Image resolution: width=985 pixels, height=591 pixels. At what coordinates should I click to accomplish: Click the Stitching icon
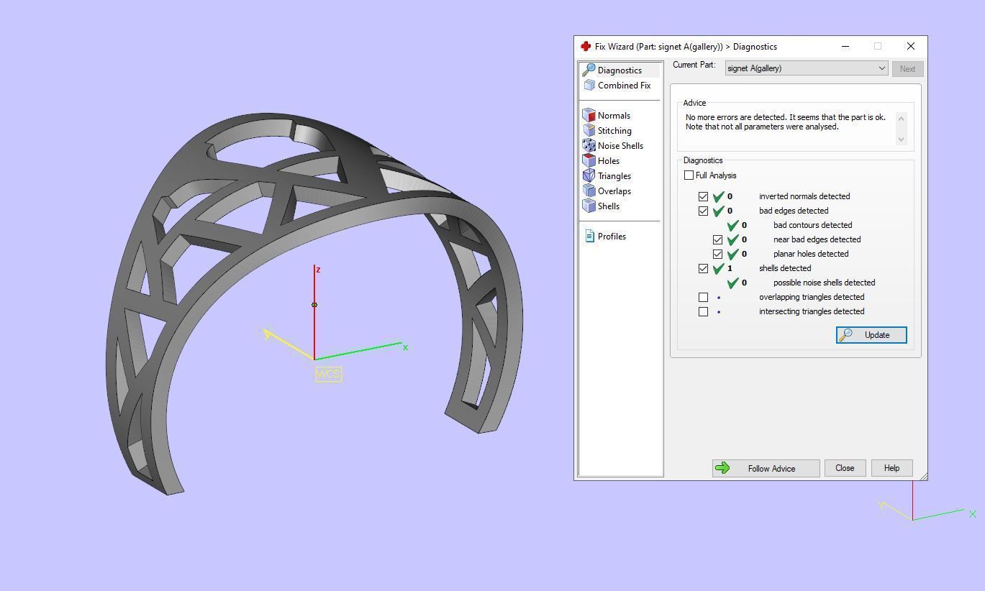coord(589,130)
